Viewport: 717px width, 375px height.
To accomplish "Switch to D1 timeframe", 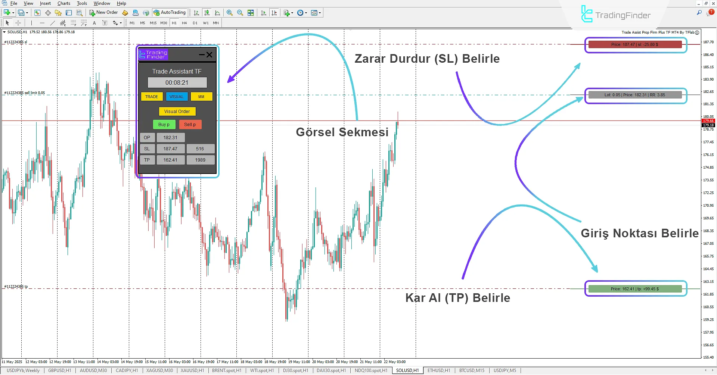I will [x=195, y=23].
